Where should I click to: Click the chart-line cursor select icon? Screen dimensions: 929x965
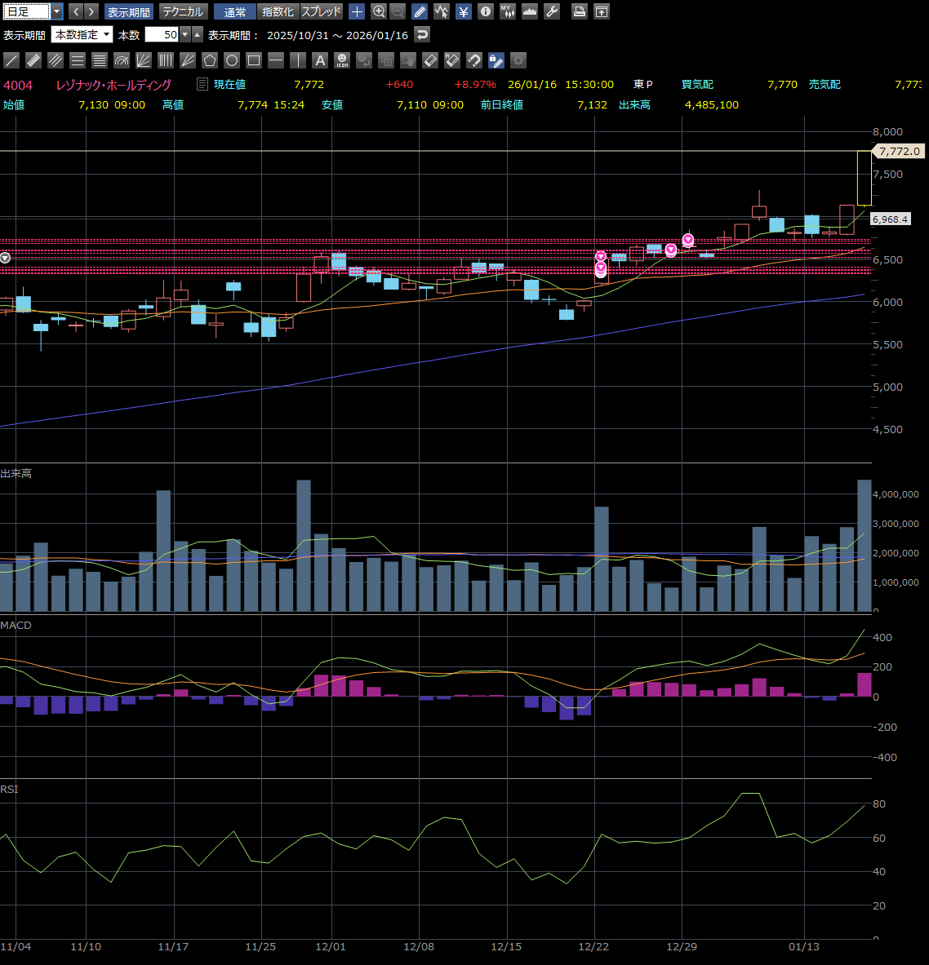(441, 11)
